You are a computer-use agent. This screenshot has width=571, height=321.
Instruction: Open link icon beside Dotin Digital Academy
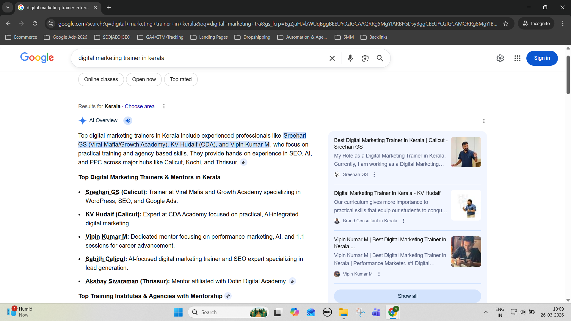293,281
